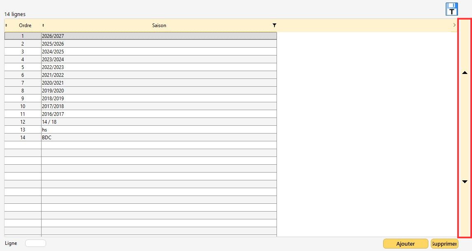
Task: Select the 2026/2027 season row
Action: tap(159, 36)
